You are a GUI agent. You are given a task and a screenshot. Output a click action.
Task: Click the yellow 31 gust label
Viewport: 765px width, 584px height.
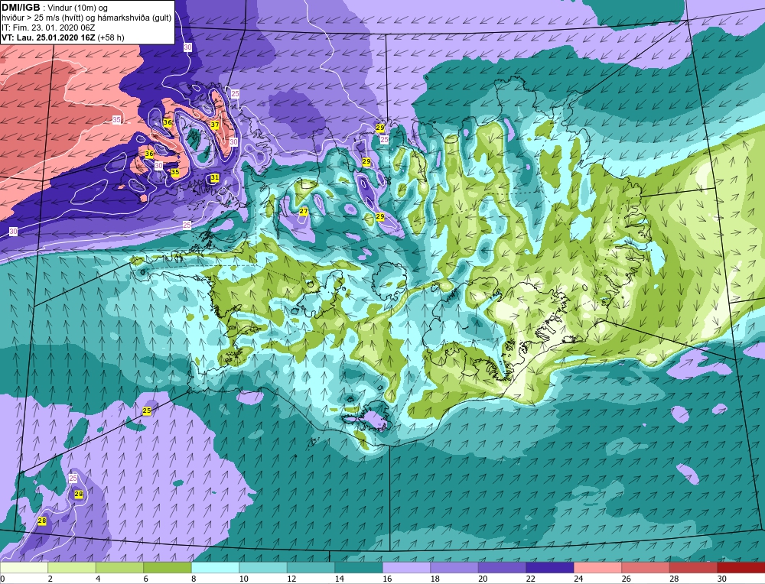pyautogui.click(x=215, y=178)
